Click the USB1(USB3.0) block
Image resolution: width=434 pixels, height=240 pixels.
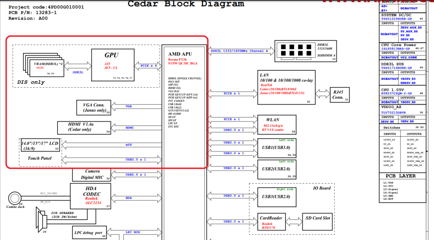coord(277,148)
